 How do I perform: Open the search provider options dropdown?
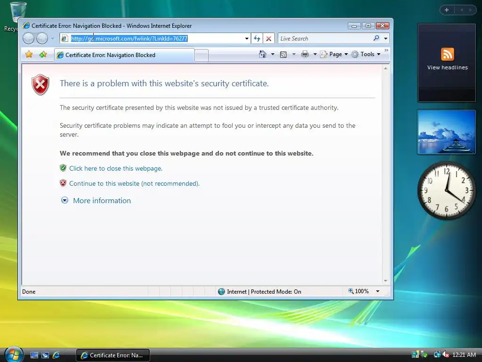386,39
